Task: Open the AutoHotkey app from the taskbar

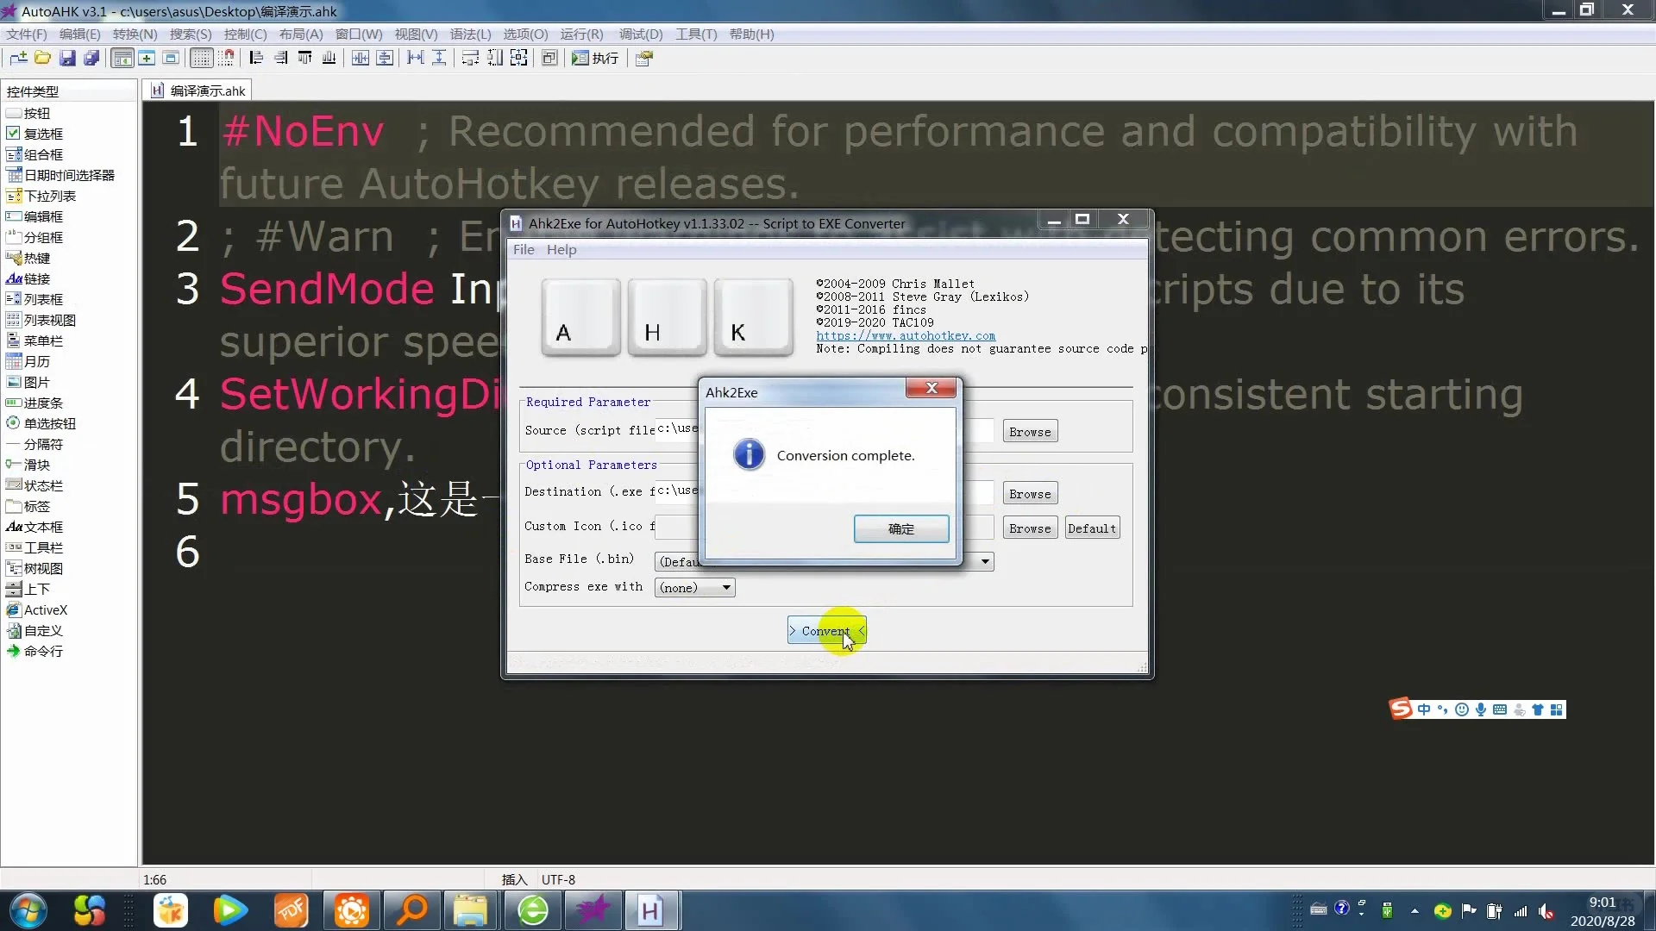Action: click(x=653, y=910)
